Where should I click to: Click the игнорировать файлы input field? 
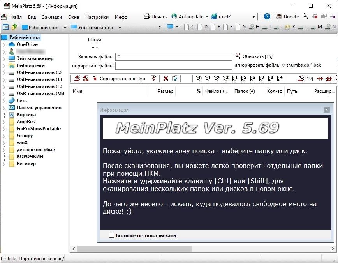[174, 66]
